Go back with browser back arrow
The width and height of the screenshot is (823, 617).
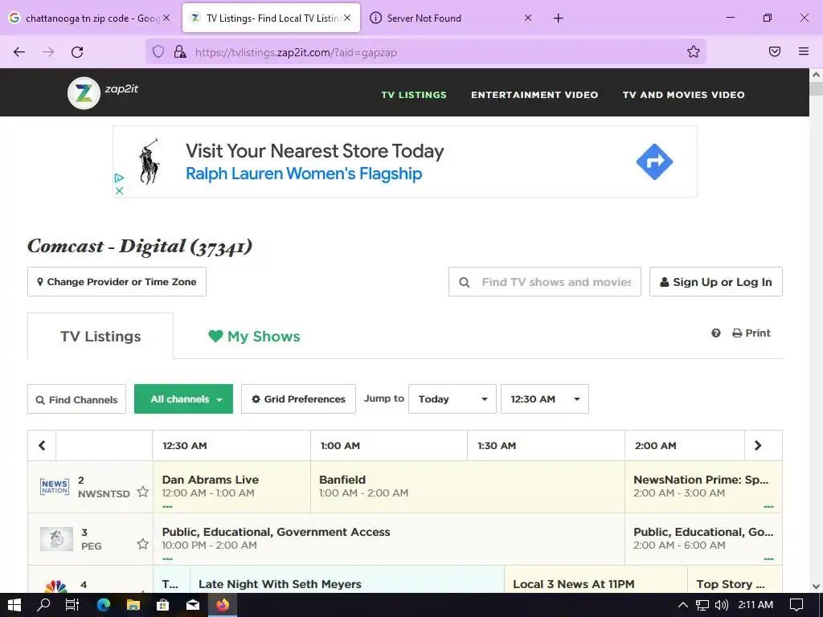point(19,52)
